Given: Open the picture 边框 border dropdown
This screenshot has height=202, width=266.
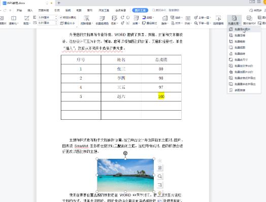Looking at the screenshot, I should [148, 17].
